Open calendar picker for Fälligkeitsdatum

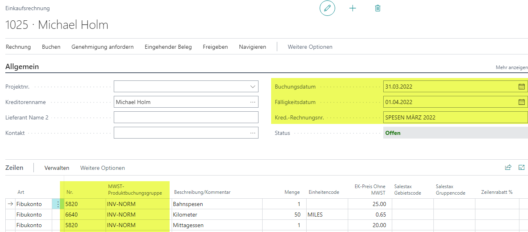pos(521,102)
